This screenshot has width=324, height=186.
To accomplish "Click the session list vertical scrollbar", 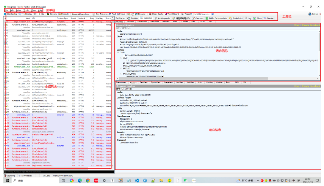I will pos(113,92).
